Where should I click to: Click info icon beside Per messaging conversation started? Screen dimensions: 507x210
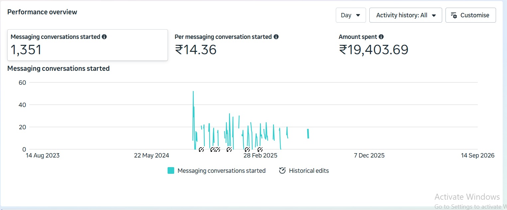276,37
